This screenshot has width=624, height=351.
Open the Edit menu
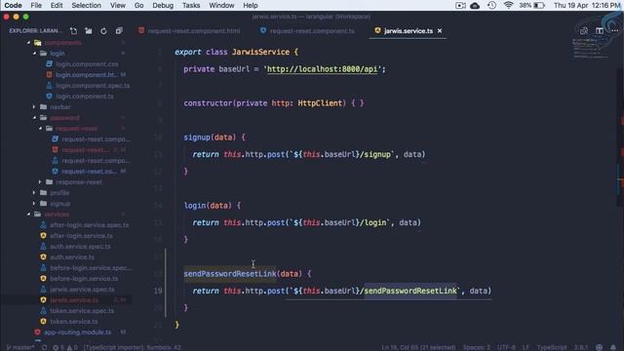[57, 5]
